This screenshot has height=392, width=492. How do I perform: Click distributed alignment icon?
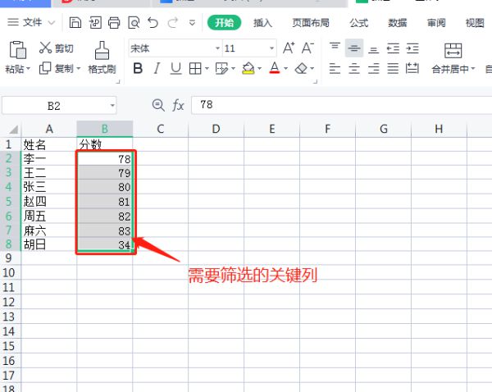pos(412,68)
